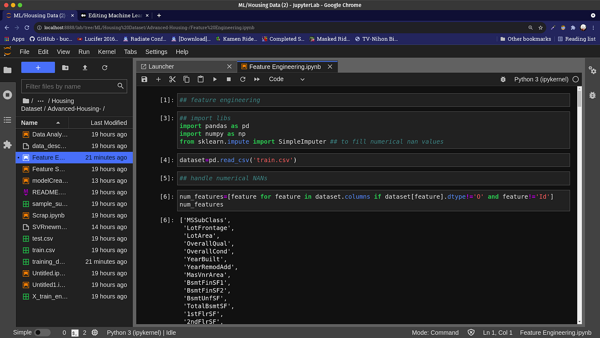
Task: Expand the collapsed path ellipsis in breadcrumbs
Action: click(40, 101)
